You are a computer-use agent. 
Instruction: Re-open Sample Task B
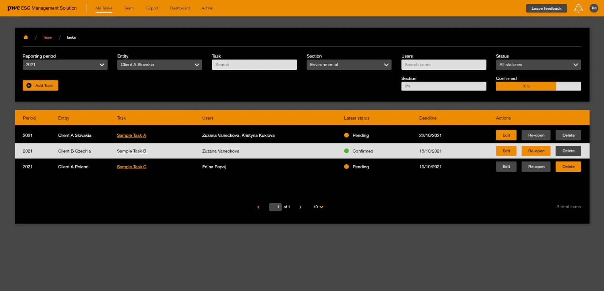pos(536,151)
